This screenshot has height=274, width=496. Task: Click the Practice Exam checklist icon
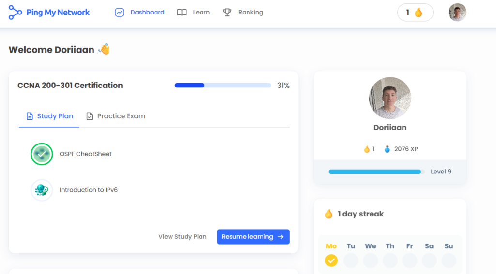click(90, 116)
